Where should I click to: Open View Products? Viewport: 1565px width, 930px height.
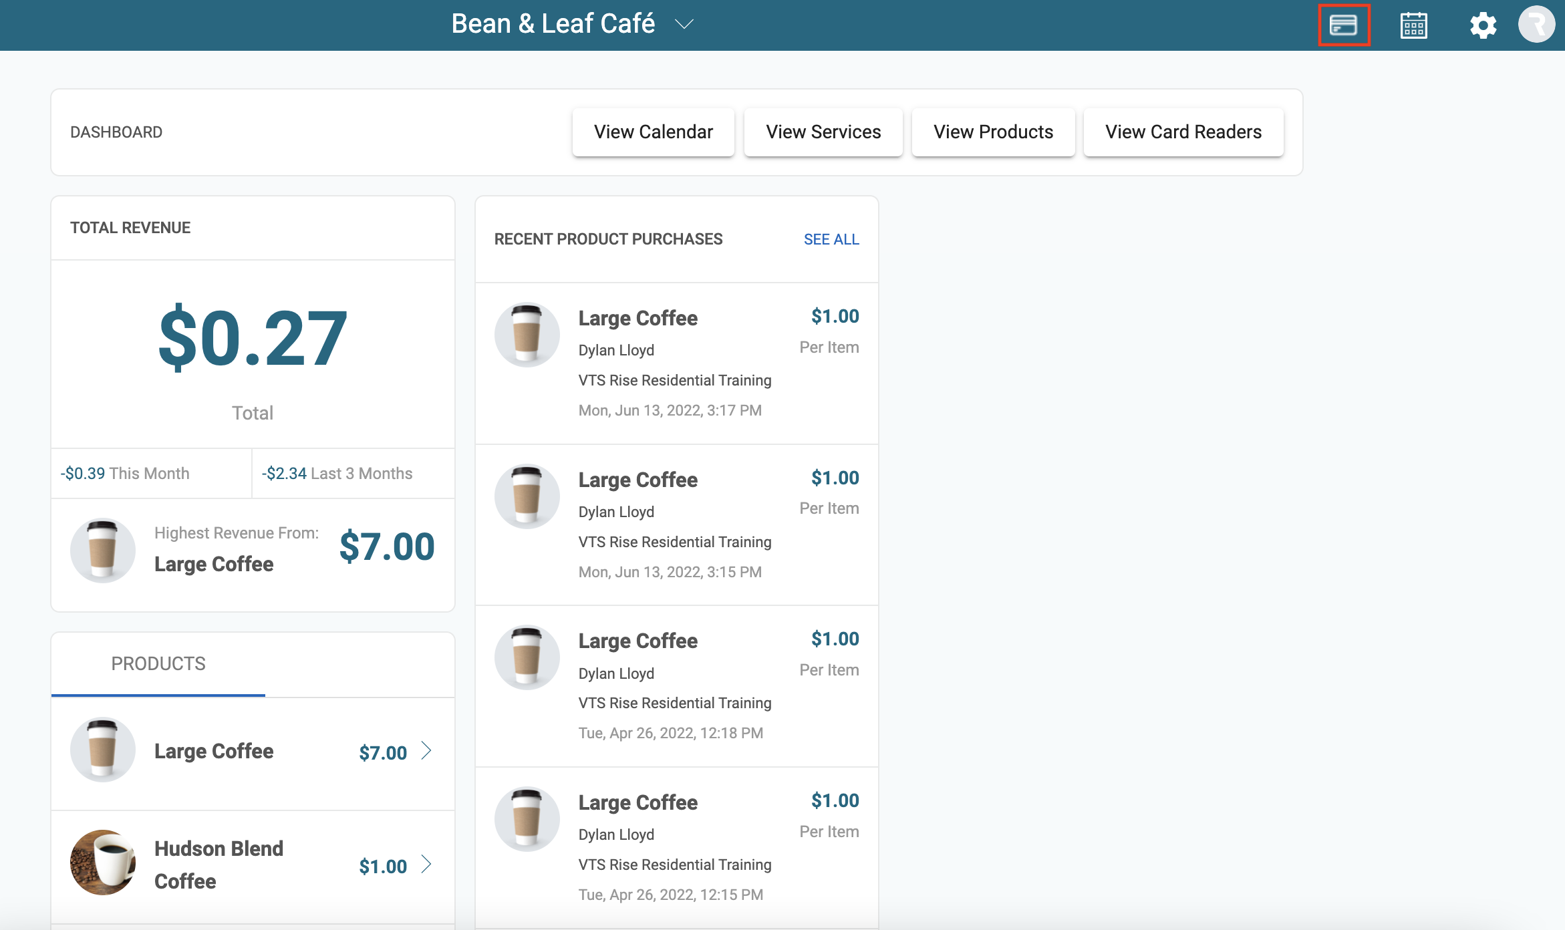click(x=993, y=132)
